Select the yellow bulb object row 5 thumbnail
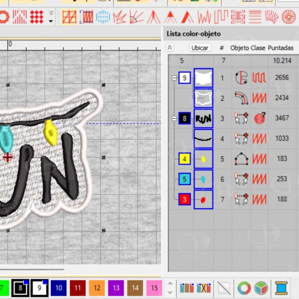This screenshot has height=299, width=299. 203,159
